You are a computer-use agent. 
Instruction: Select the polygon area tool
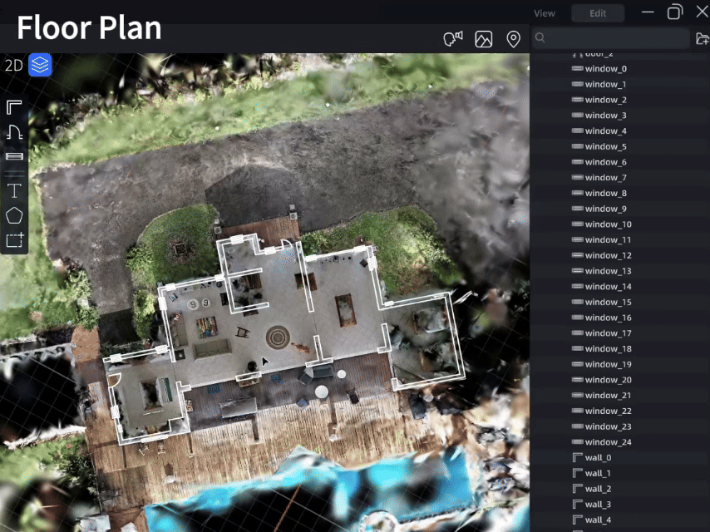point(14,215)
